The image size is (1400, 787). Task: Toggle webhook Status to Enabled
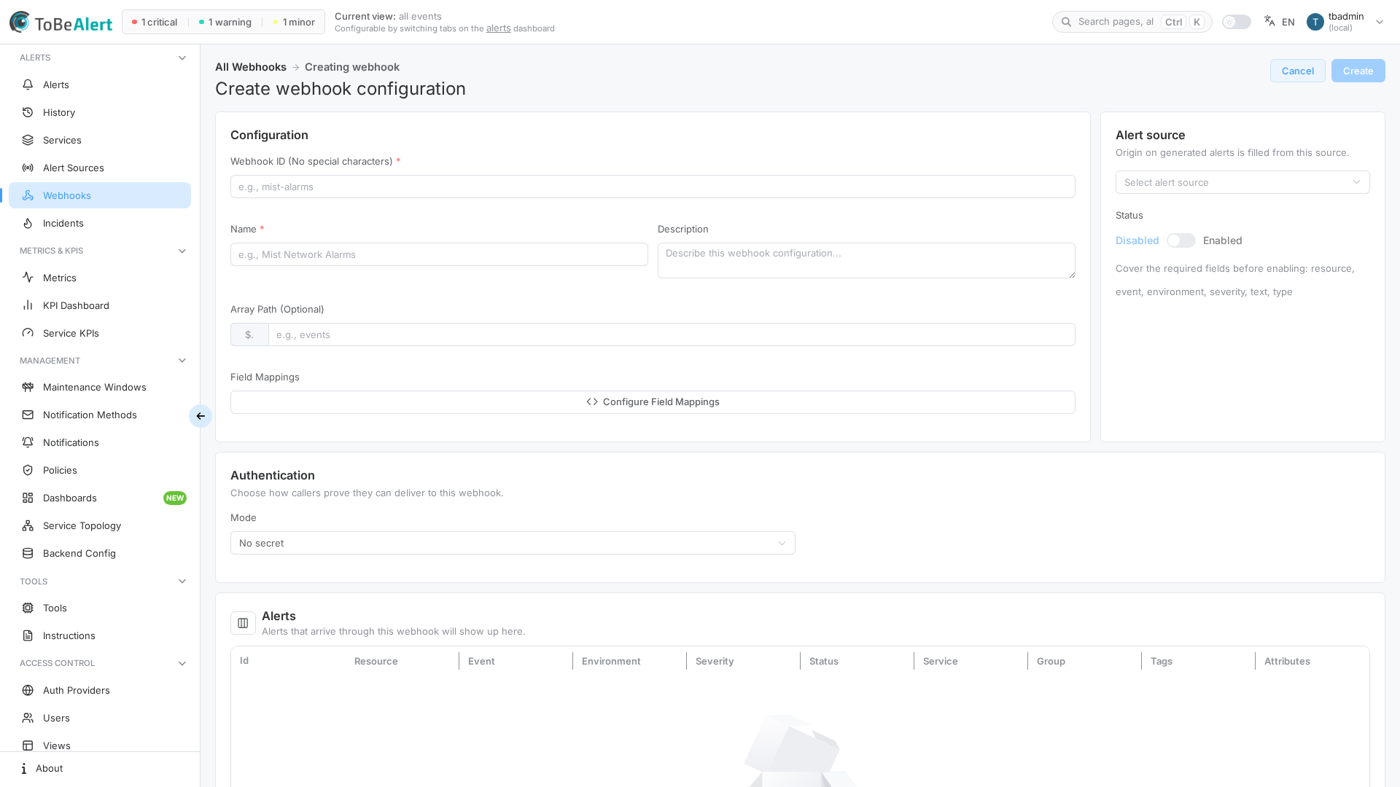tap(1181, 240)
